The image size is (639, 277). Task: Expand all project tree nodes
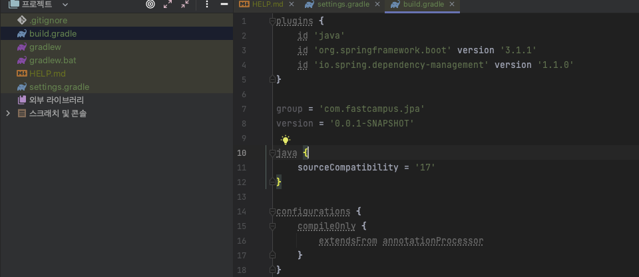[x=168, y=5]
